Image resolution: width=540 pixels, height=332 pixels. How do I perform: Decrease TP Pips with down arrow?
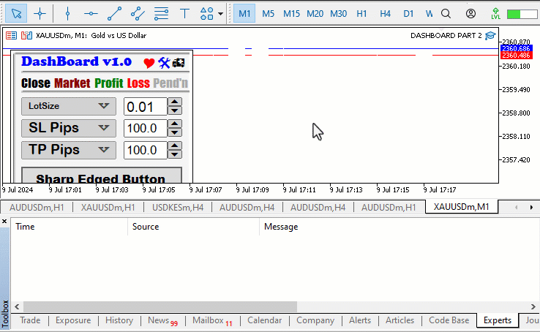pyautogui.click(x=175, y=155)
